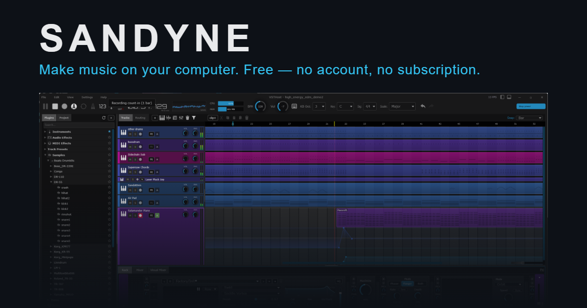587x308 pixels.
Task: Click the keyboard icon beside KB Oct
Action: tap(294, 106)
